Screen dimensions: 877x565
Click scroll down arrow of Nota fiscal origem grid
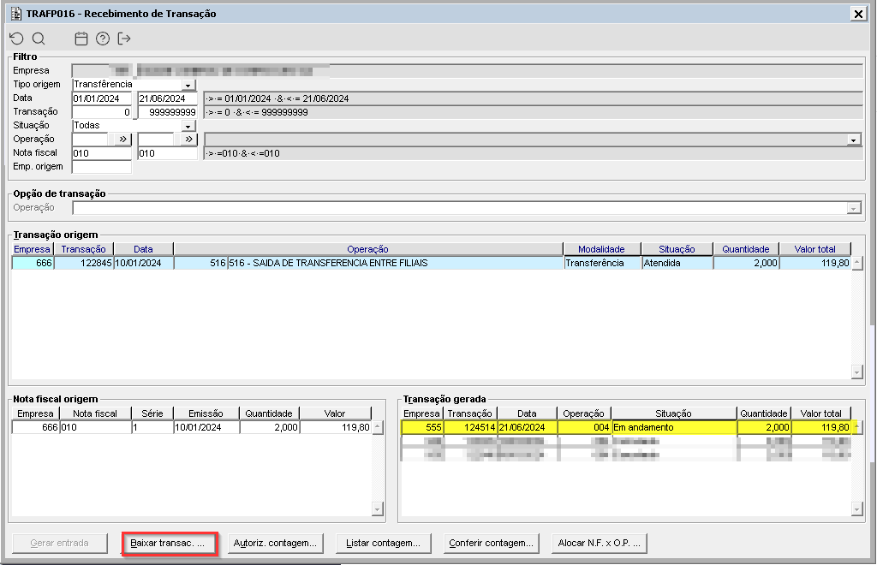click(378, 509)
